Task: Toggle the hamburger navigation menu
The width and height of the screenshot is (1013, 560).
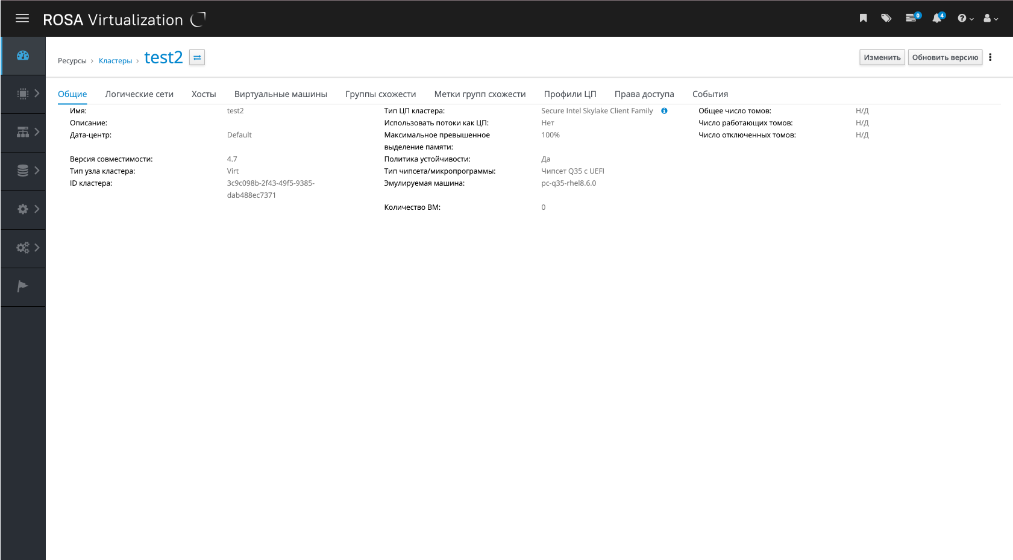Action: point(22,19)
